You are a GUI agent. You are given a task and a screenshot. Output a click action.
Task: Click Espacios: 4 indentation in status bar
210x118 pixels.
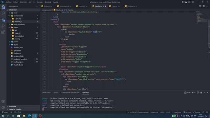(x=154, y=112)
